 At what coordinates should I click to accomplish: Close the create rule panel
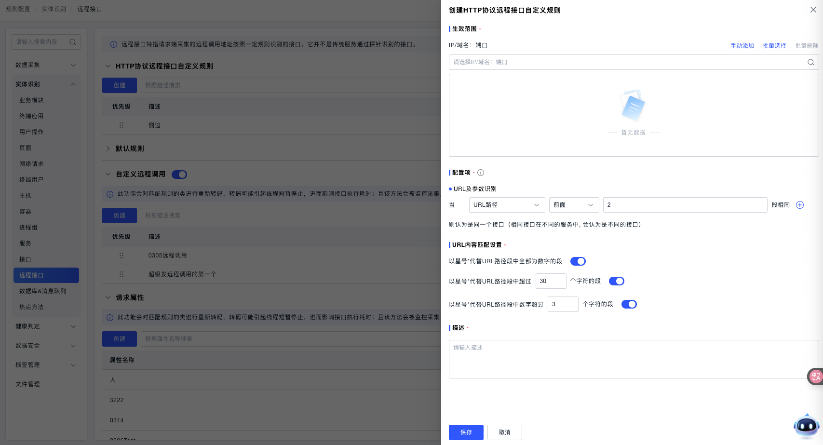813,10
